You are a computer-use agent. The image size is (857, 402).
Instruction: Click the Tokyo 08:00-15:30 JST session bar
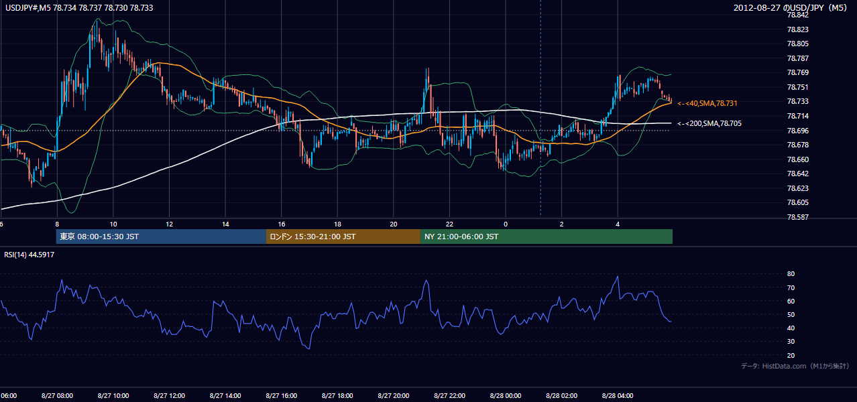pos(162,237)
